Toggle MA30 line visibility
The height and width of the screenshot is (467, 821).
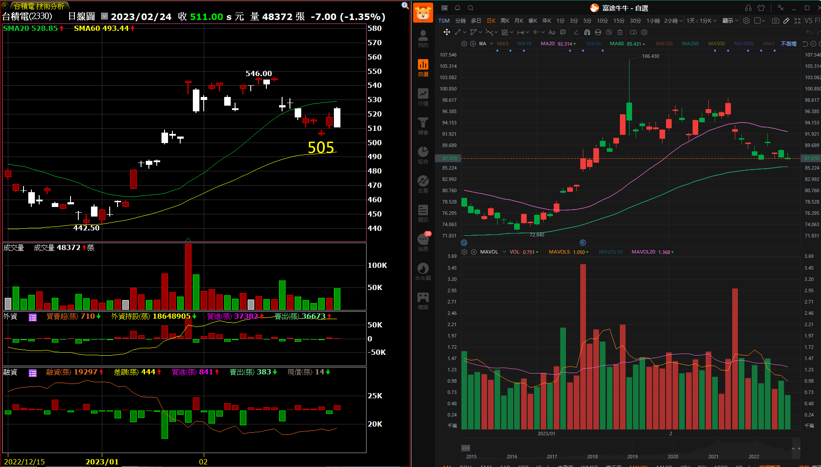594,43
